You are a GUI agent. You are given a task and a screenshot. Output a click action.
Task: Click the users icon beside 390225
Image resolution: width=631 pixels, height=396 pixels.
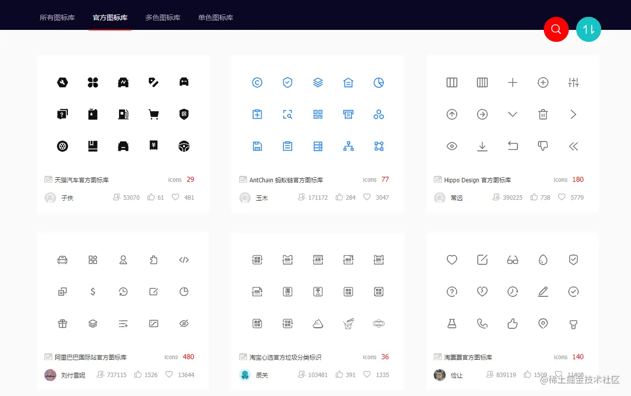click(497, 197)
